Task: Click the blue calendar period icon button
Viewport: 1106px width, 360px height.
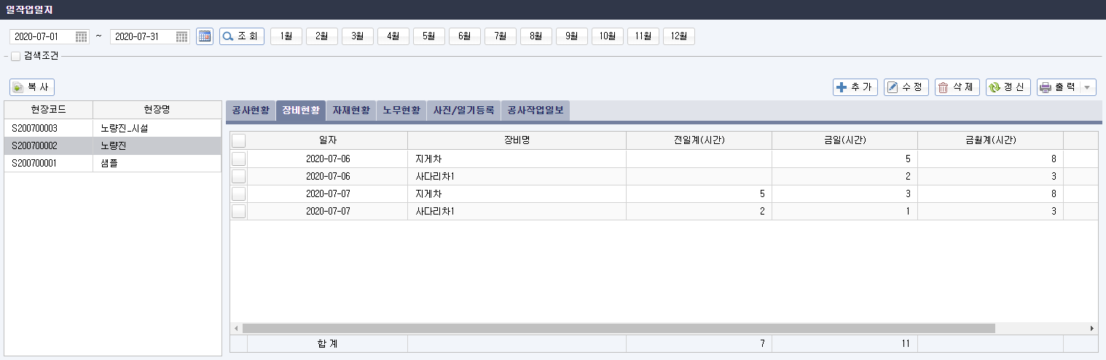Action: coord(205,36)
